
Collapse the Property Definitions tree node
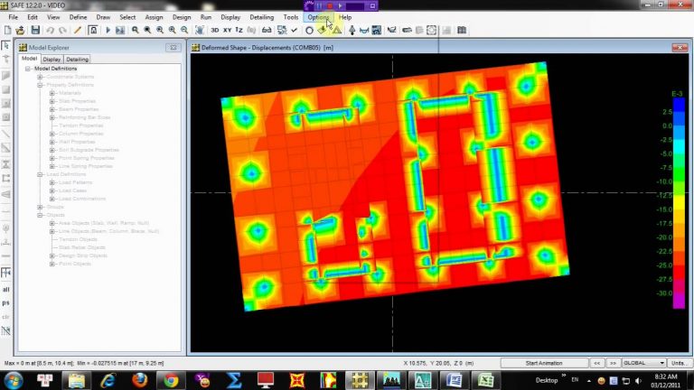tap(40, 85)
